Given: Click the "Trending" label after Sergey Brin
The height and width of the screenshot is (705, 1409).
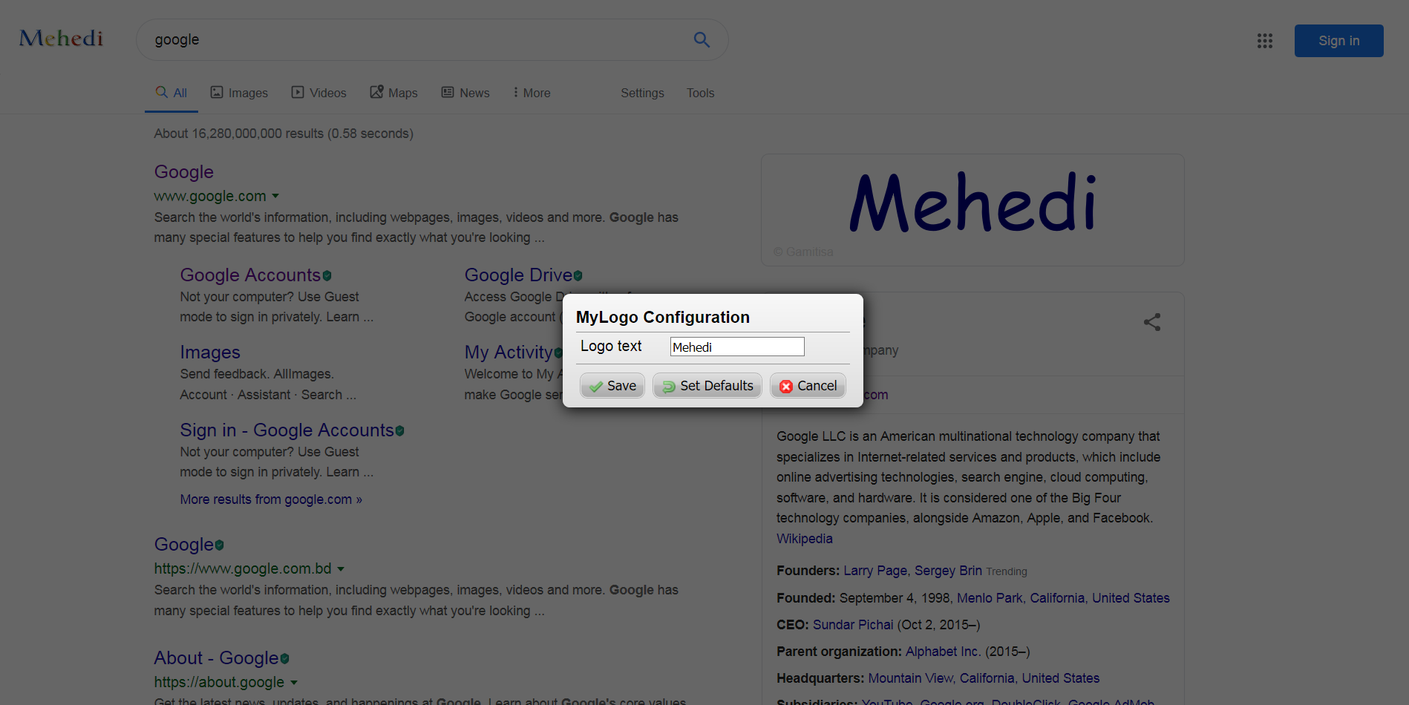Looking at the screenshot, I should pos(1007,571).
